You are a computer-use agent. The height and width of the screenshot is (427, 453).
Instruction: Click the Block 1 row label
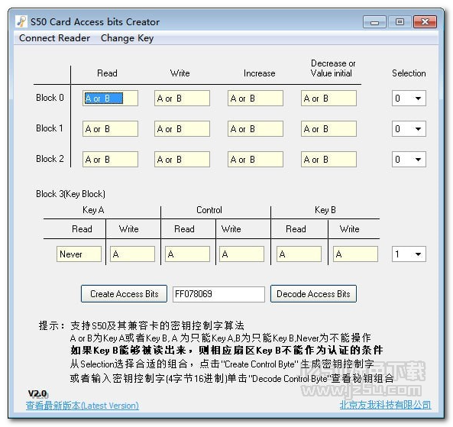pos(50,128)
